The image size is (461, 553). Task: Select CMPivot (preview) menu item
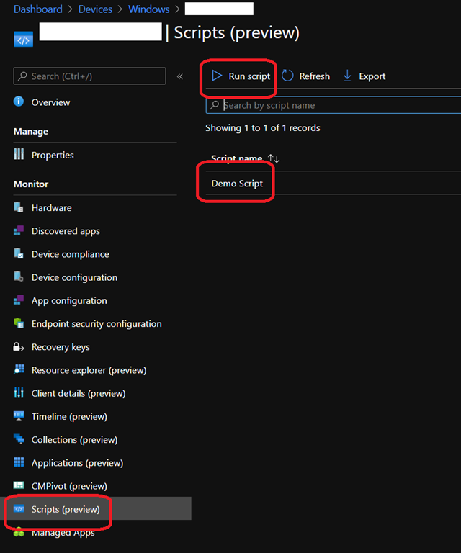pyautogui.click(x=69, y=486)
